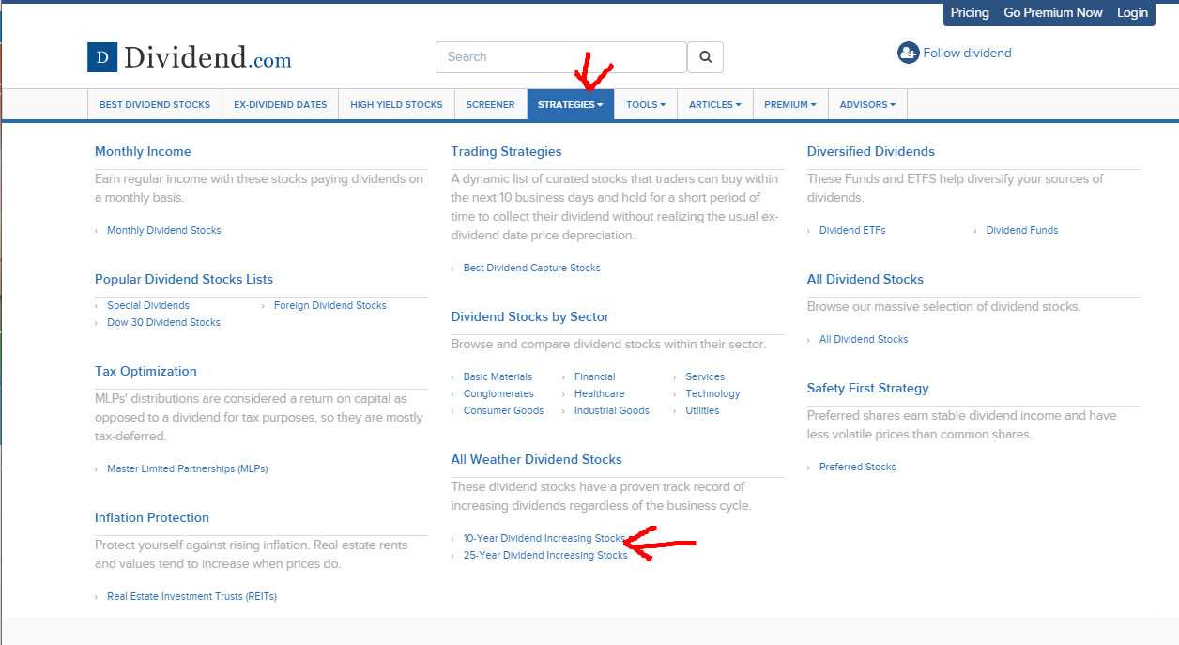
Task: Click the Login link
Action: click(x=1132, y=12)
